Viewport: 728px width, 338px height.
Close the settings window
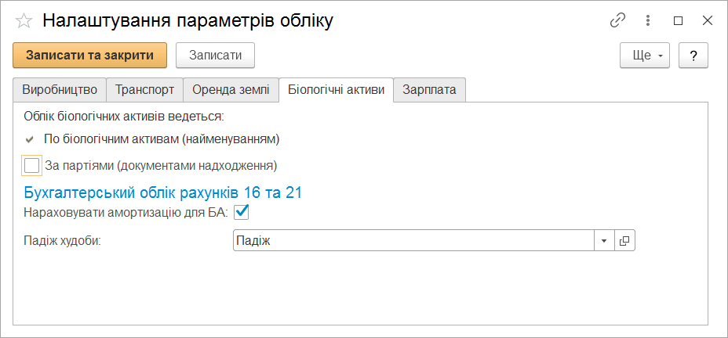tap(707, 21)
